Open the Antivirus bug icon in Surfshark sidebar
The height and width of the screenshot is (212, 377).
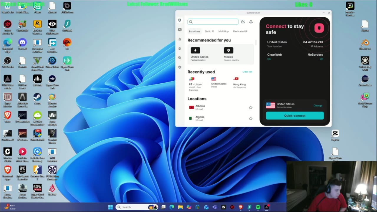(x=180, y=49)
